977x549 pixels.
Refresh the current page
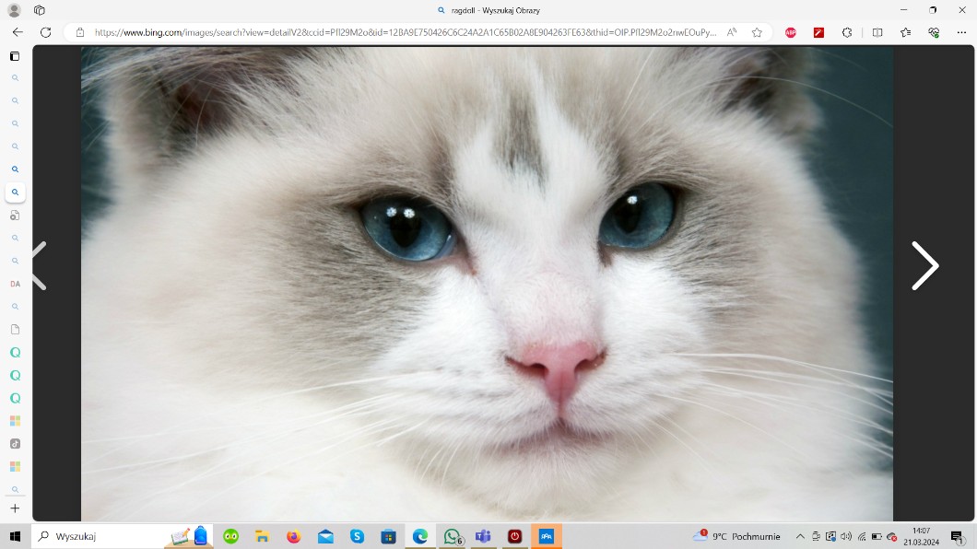(x=45, y=32)
